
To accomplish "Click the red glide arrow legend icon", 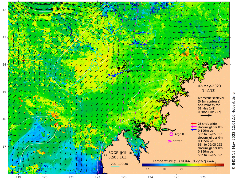I will (194, 124).
